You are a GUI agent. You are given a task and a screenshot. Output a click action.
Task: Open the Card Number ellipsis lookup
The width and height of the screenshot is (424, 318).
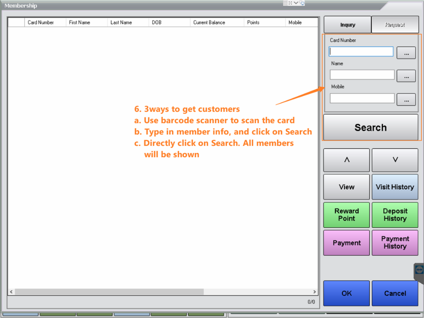406,53
